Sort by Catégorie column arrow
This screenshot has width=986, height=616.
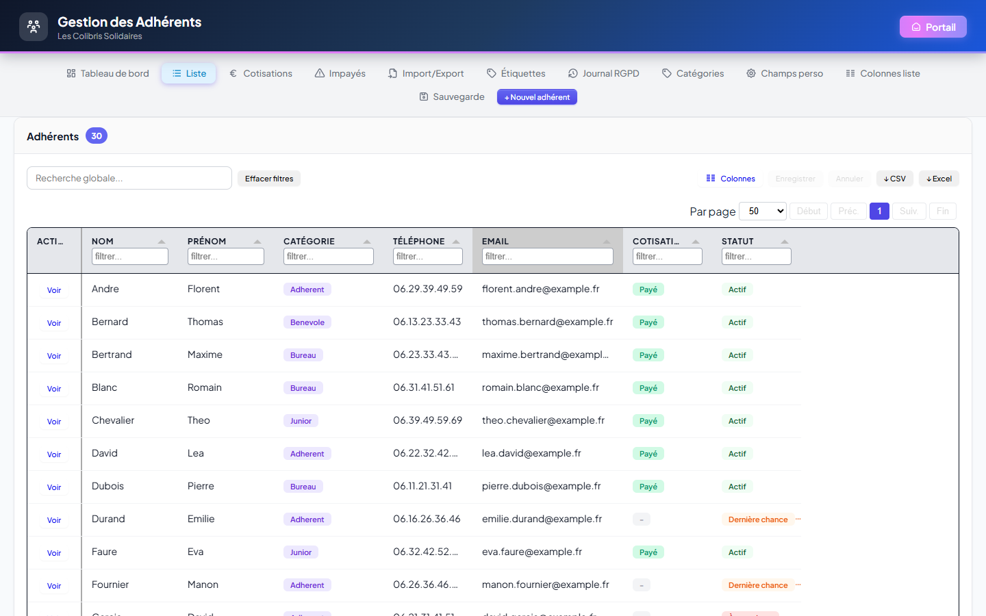click(x=367, y=242)
